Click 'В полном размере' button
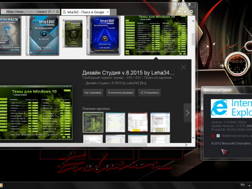The height and width of the screenshot is (189, 252). click(121, 93)
